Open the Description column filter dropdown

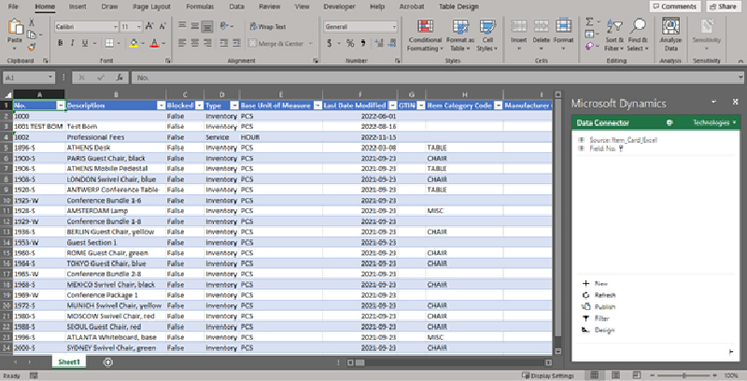tap(159, 106)
